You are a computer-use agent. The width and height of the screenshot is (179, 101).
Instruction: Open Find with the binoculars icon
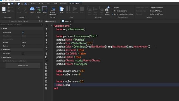point(32,9)
